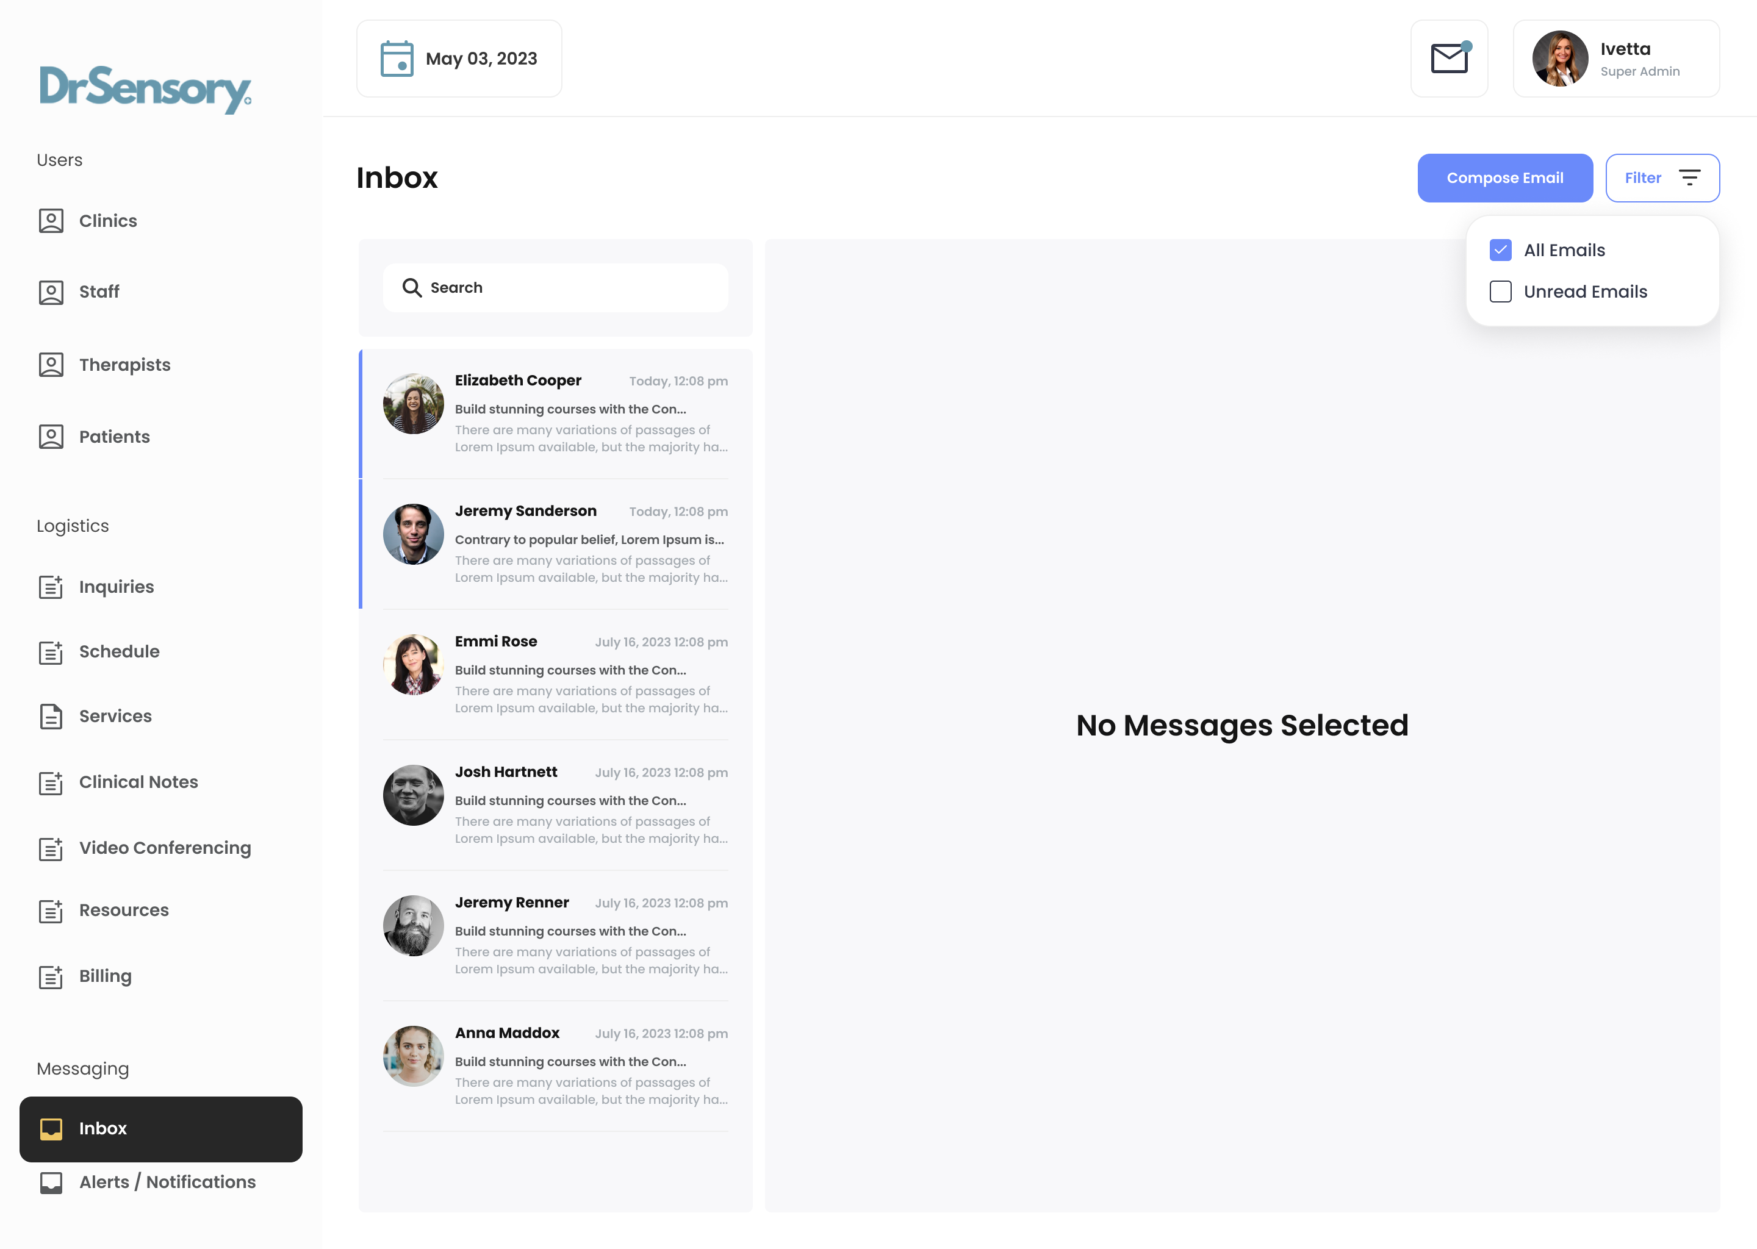
Task: Click Jeremy Renner's avatar photo
Action: (413, 926)
